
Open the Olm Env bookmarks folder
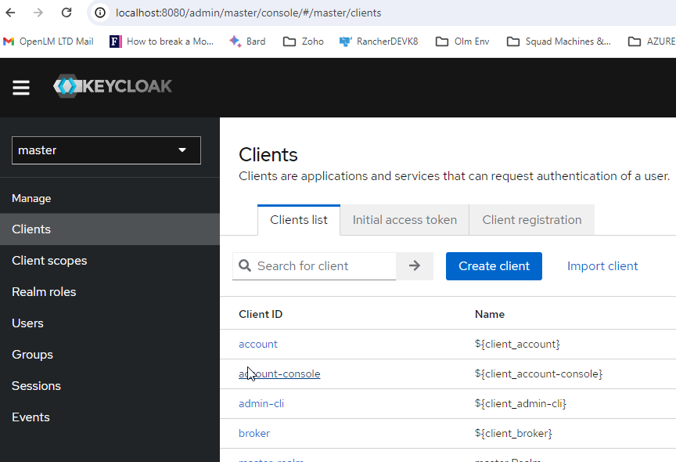462,42
